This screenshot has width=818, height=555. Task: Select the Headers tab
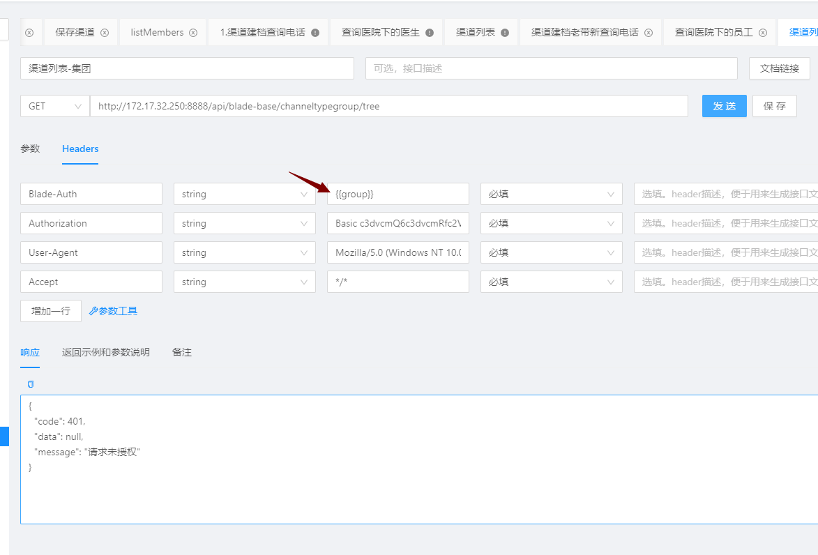coord(80,149)
